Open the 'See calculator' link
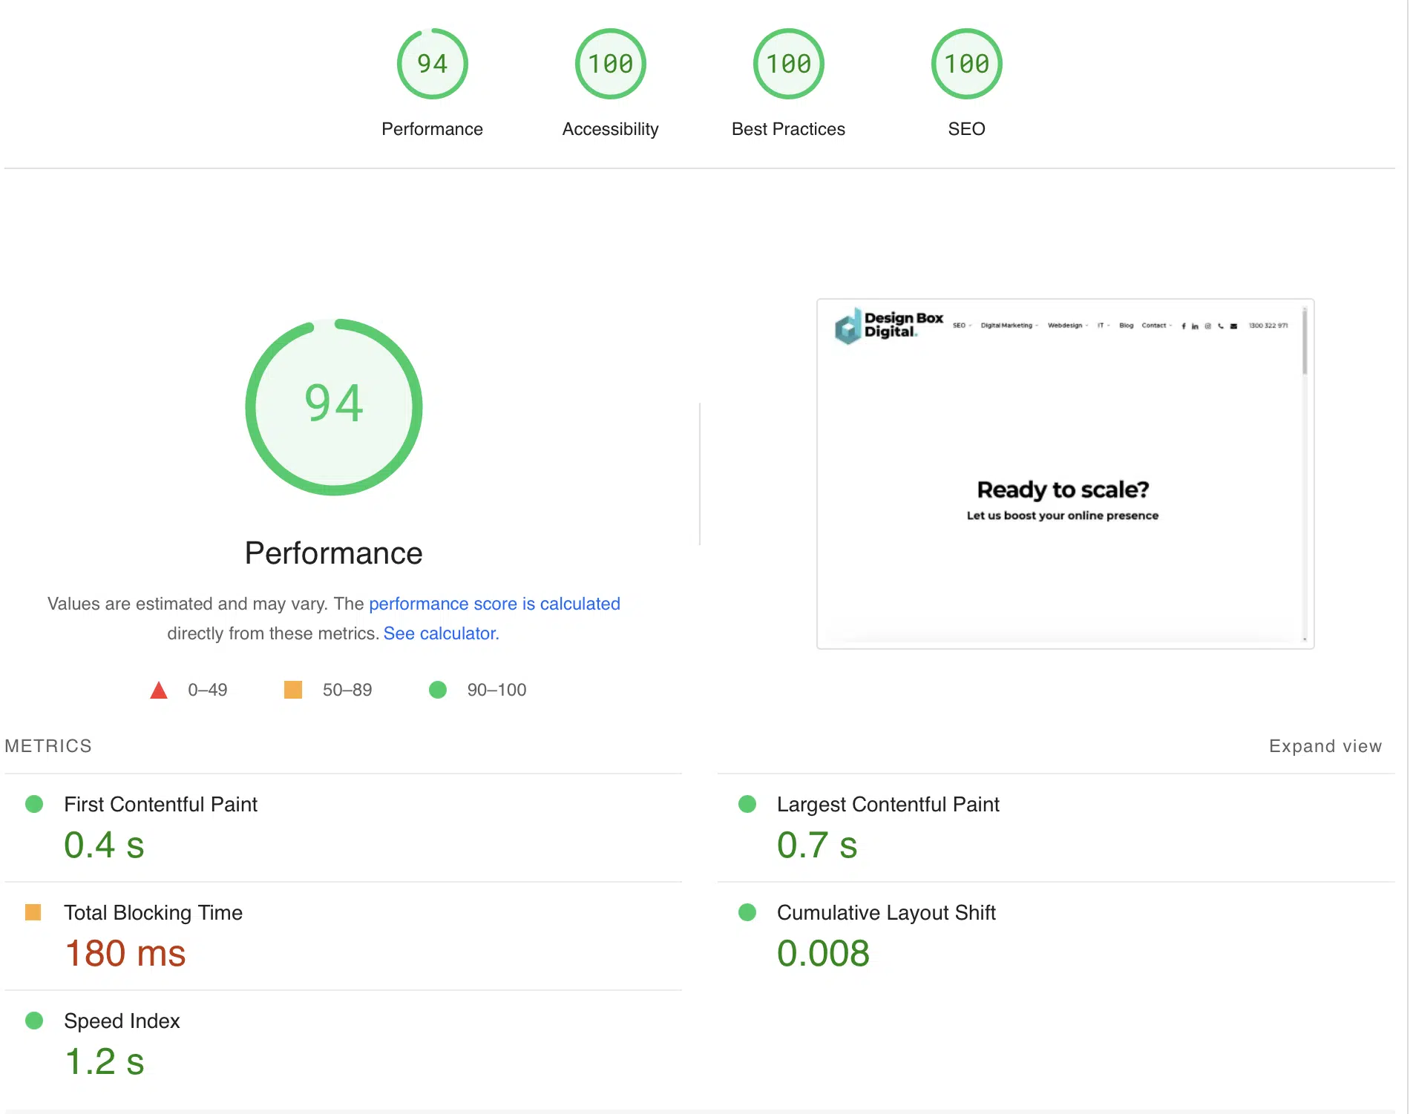 click(x=441, y=633)
